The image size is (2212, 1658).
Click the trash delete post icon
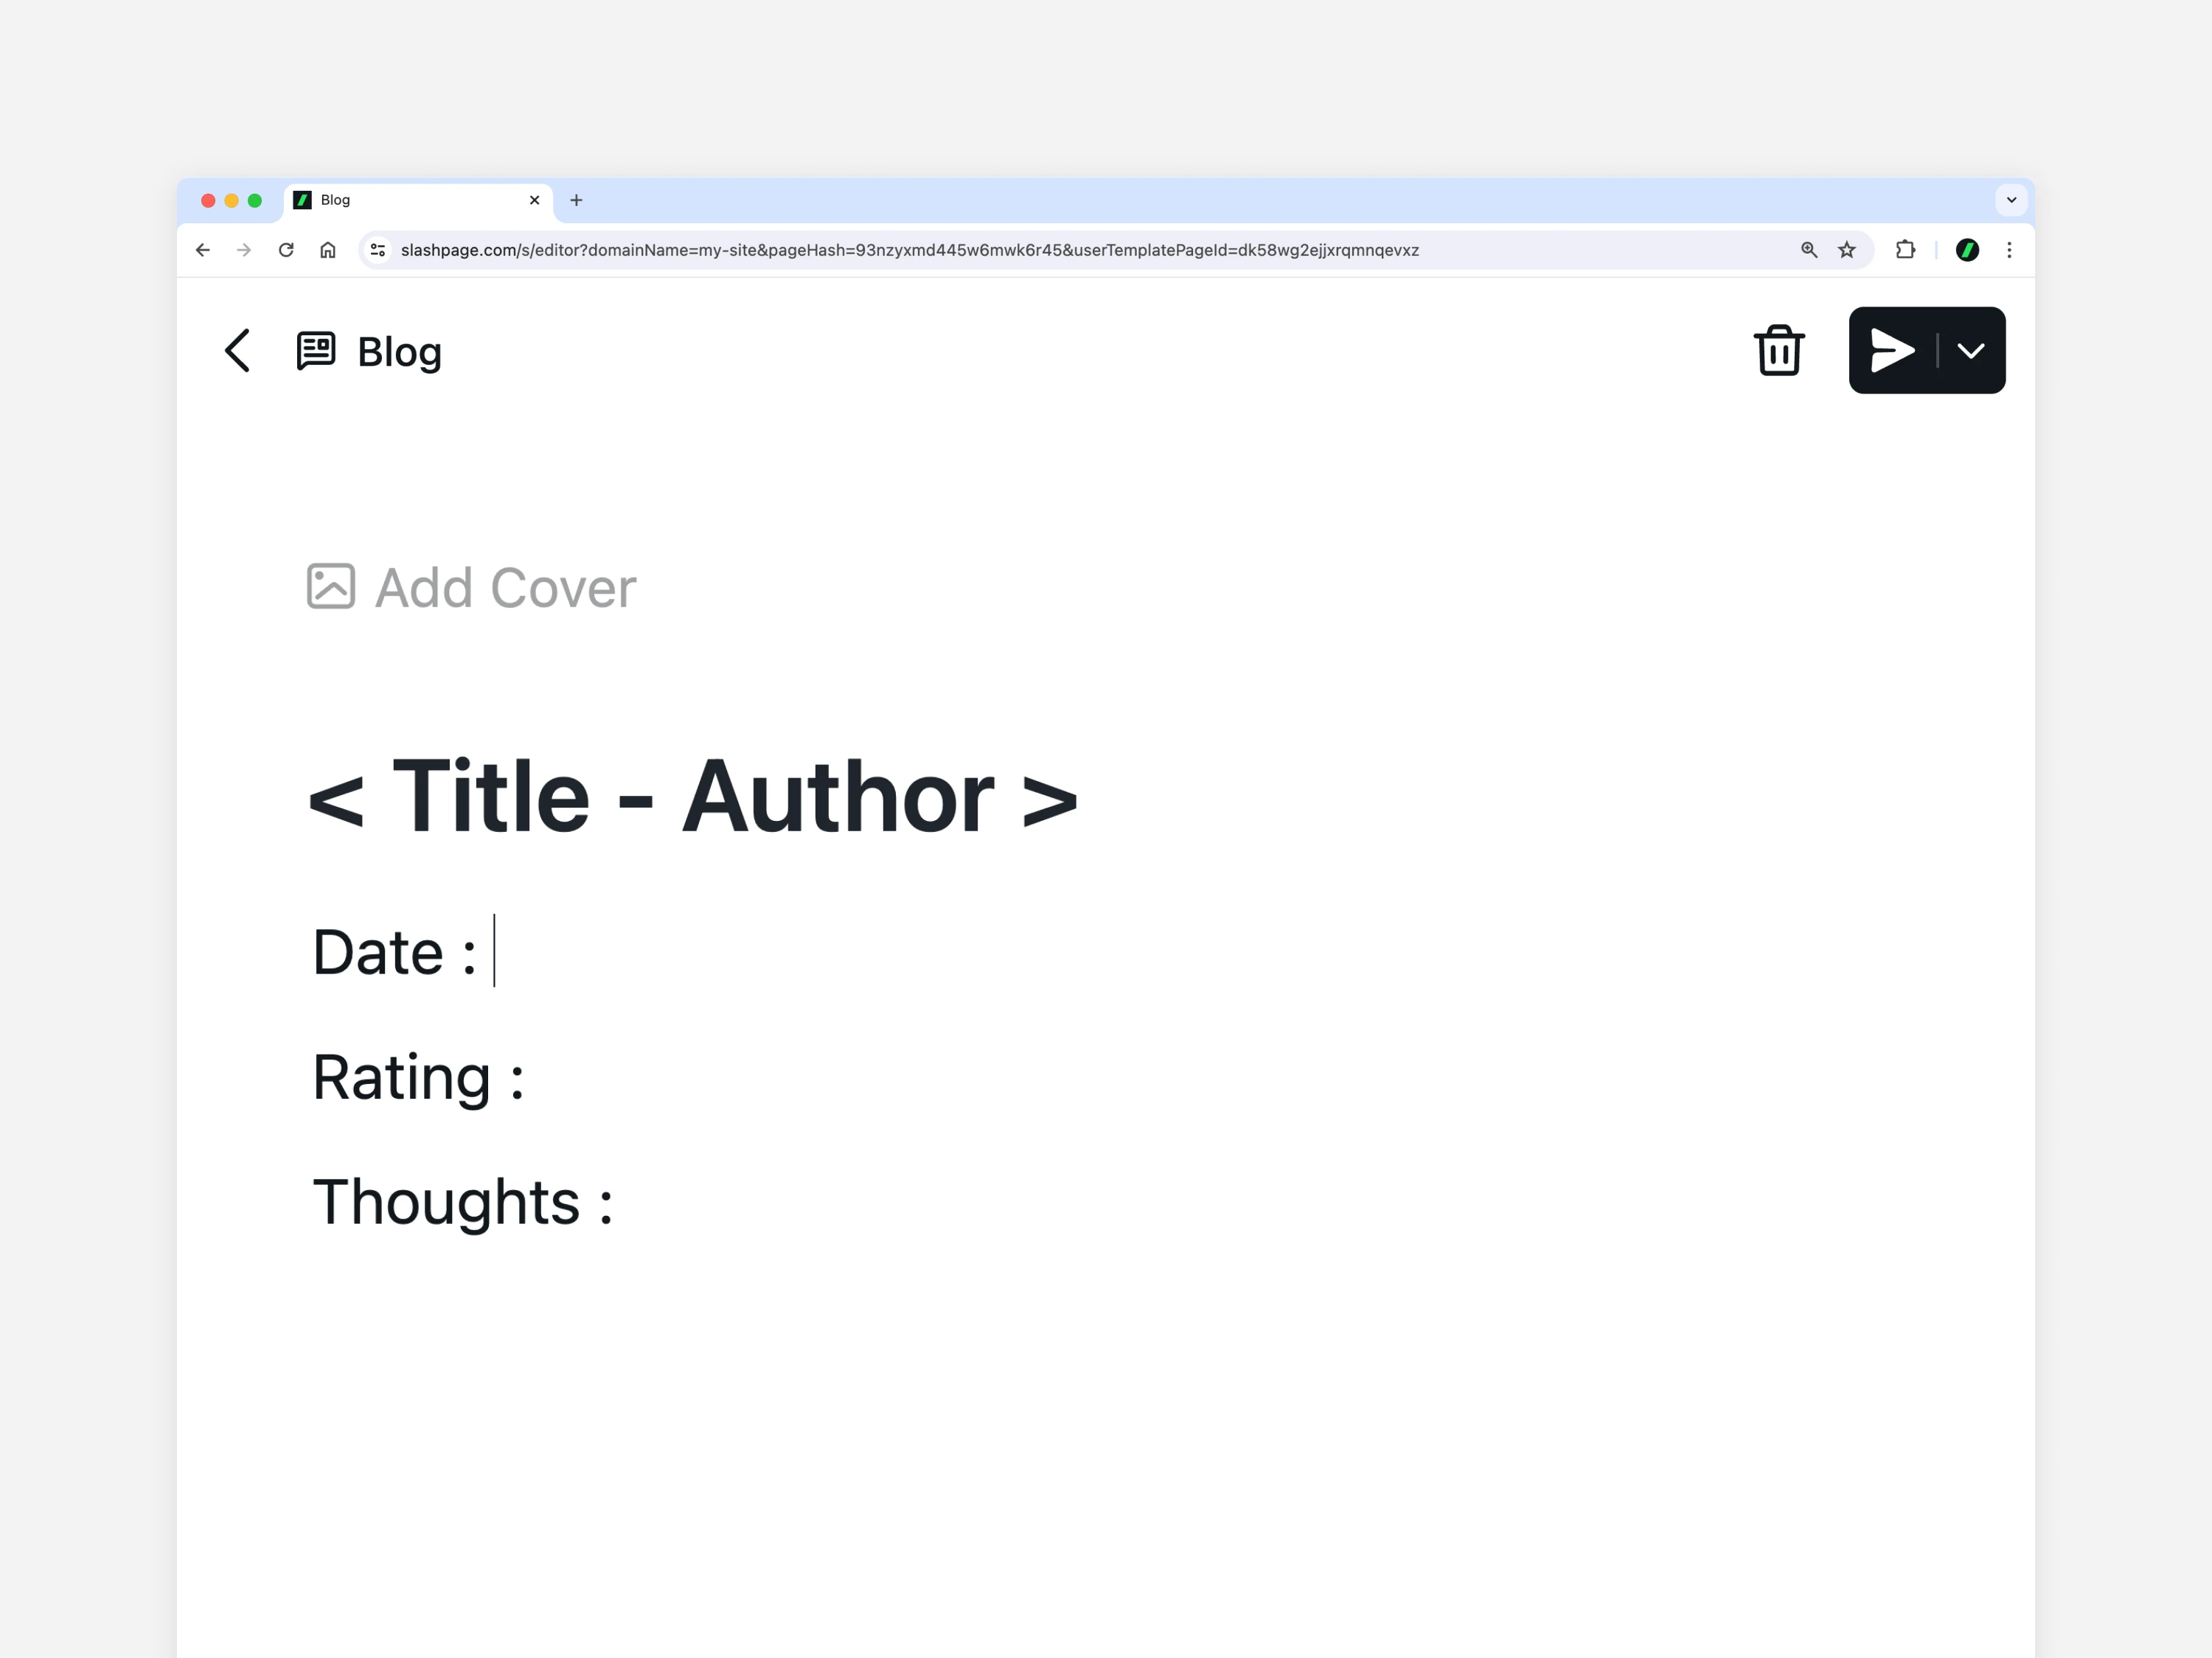point(1779,351)
